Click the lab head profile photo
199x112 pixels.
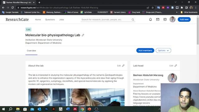172,78
